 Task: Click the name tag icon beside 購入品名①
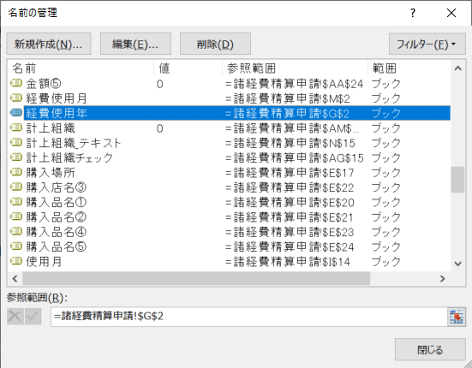point(16,202)
